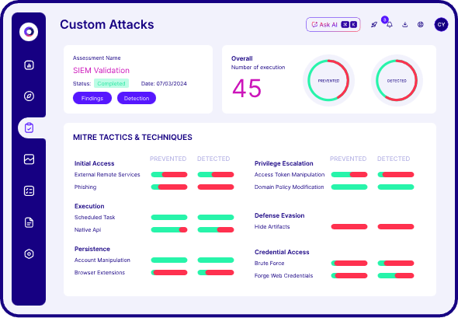The height and width of the screenshot is (318, 458).
Task: Open the Detection tab button
Action: tap(137, 98)
